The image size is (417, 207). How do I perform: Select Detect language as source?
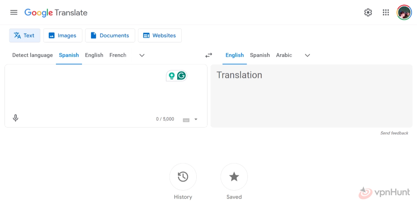tap(33, 55)
